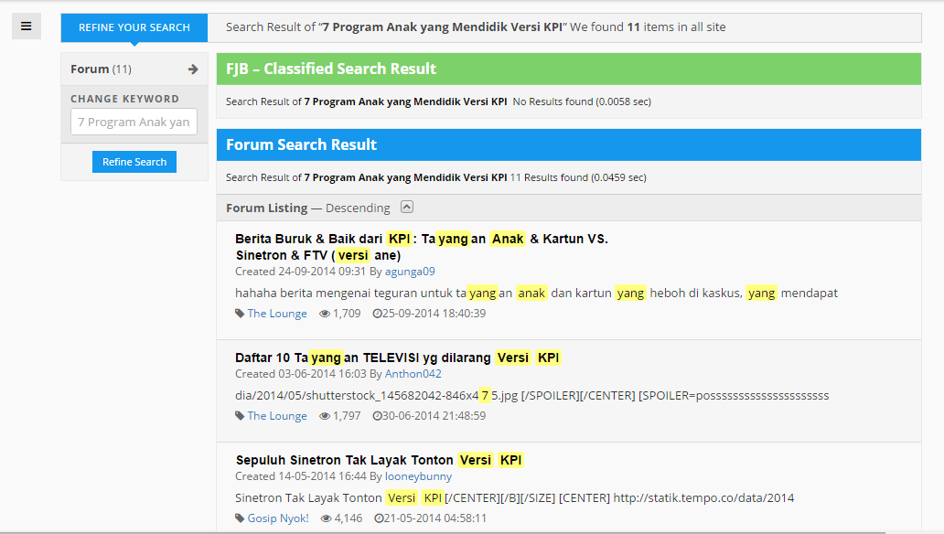
Task: Click the arrow icon next to Forum (11)
Action: pos(193,69)
